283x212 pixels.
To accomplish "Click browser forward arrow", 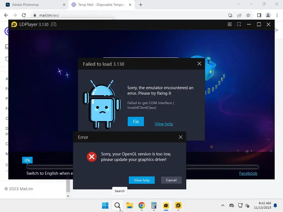I will pos(15,15).
